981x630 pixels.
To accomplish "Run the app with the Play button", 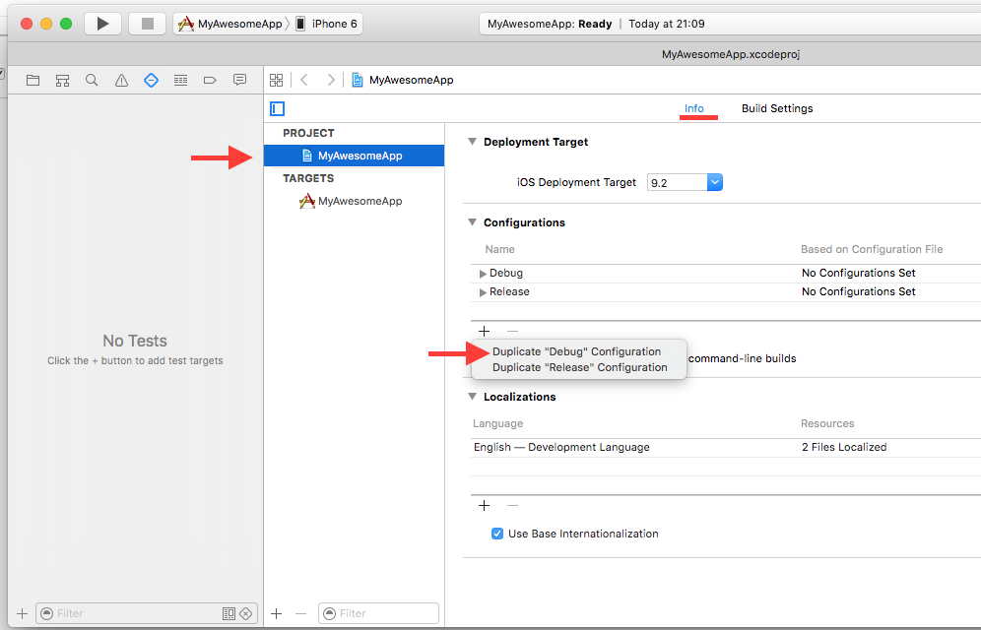I will point(103,24).
